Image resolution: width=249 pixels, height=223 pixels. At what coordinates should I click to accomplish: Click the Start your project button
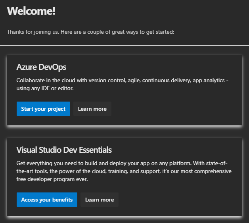[x=43, y=109]
